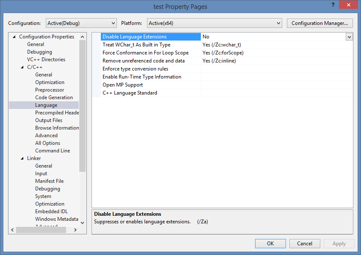Click the Cancel button
361x255 pixels.
tap(305, 243)
